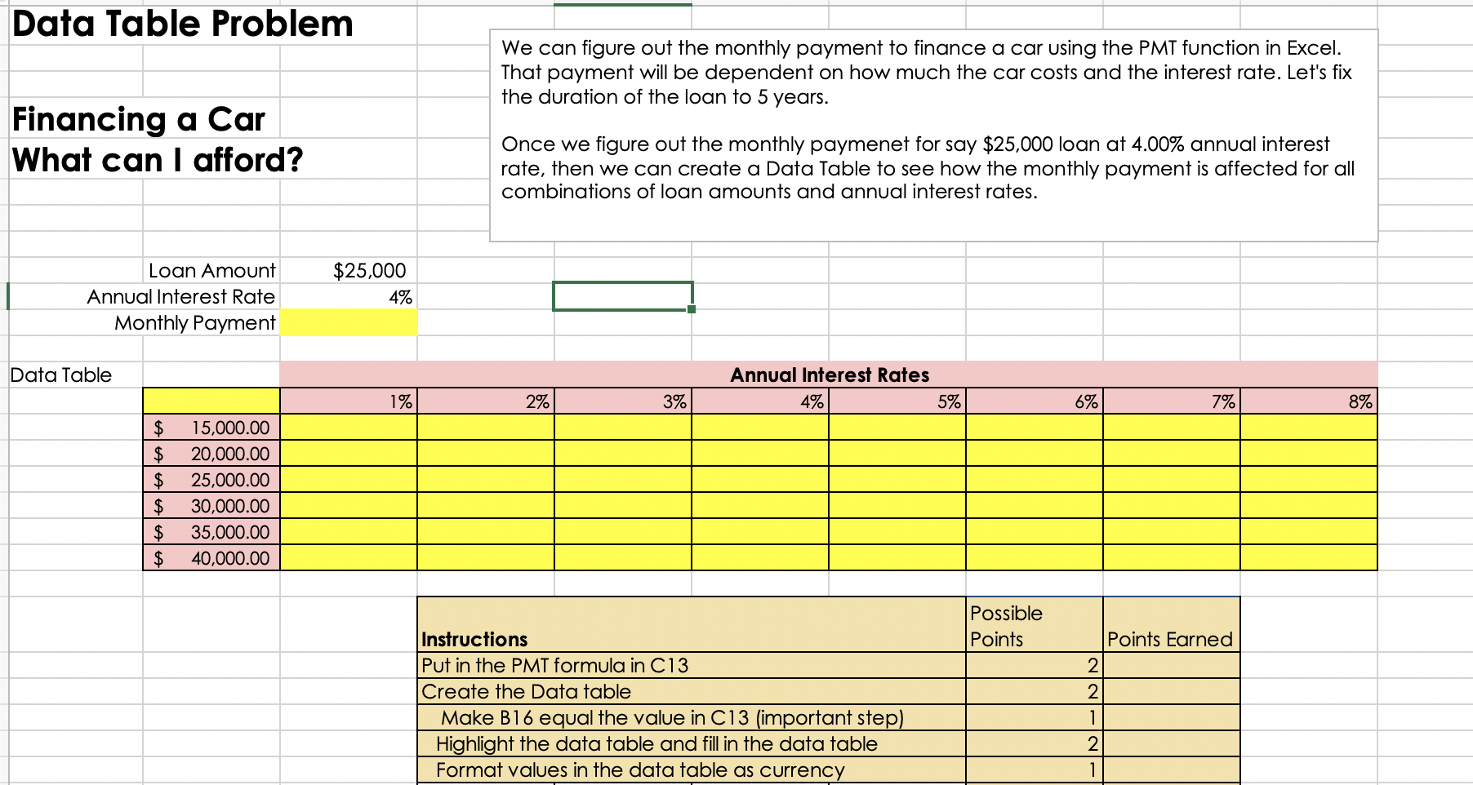Viewport: 1473px width, 785px height.
Task: Select the yellow corner cell of the data table
Action: tap(211, 401)
